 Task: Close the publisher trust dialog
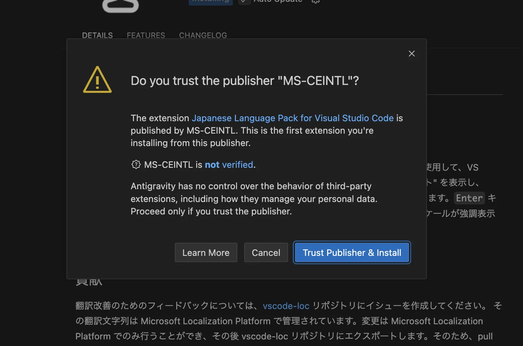click(x=411, y=54)
